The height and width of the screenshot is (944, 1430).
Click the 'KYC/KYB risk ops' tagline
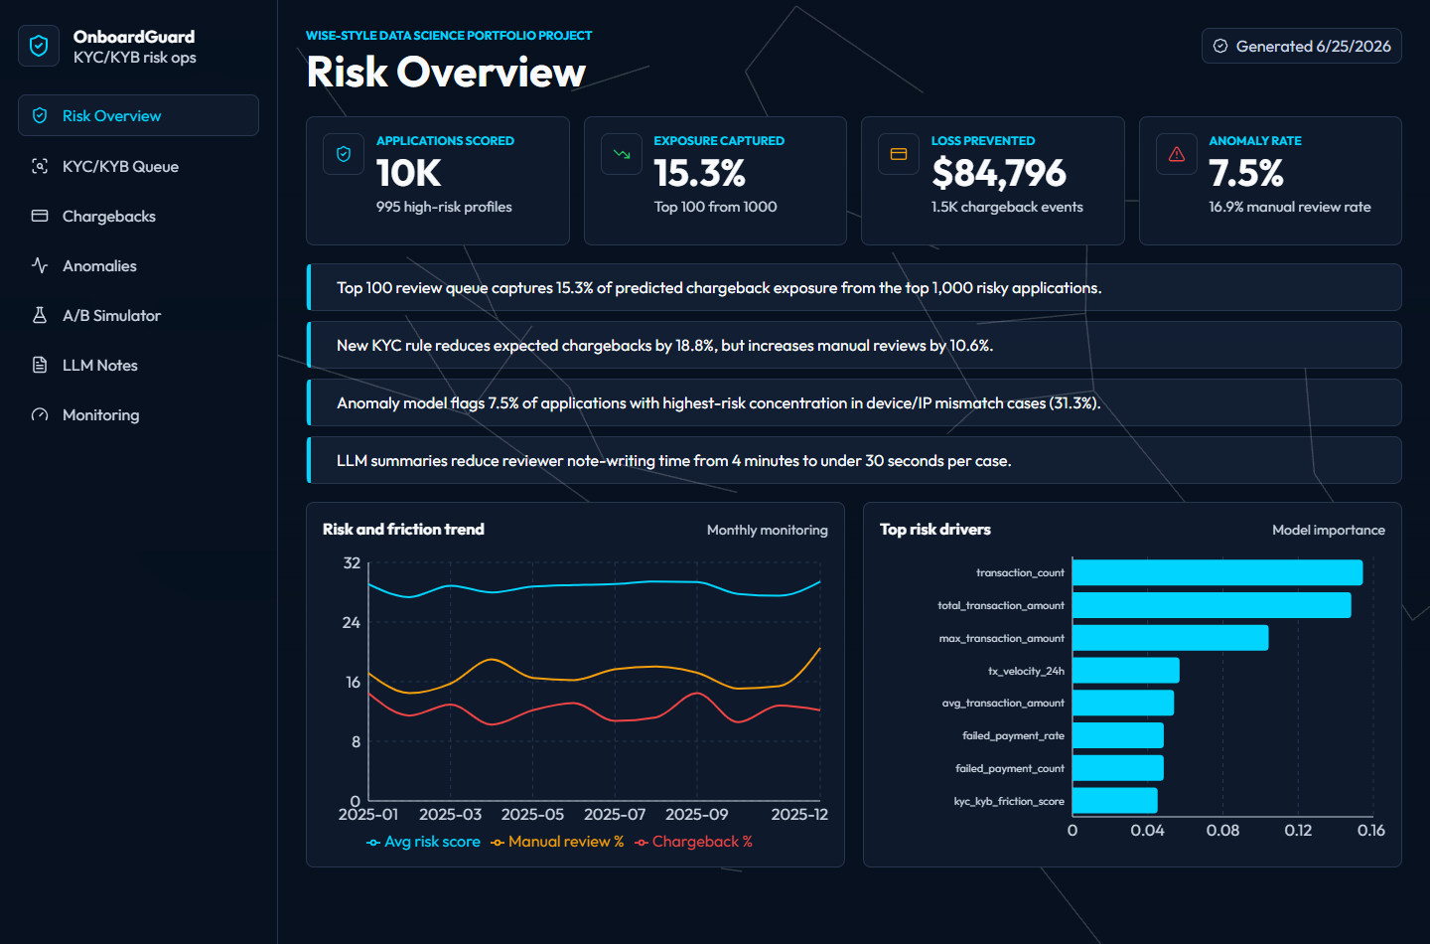(135, 58)
